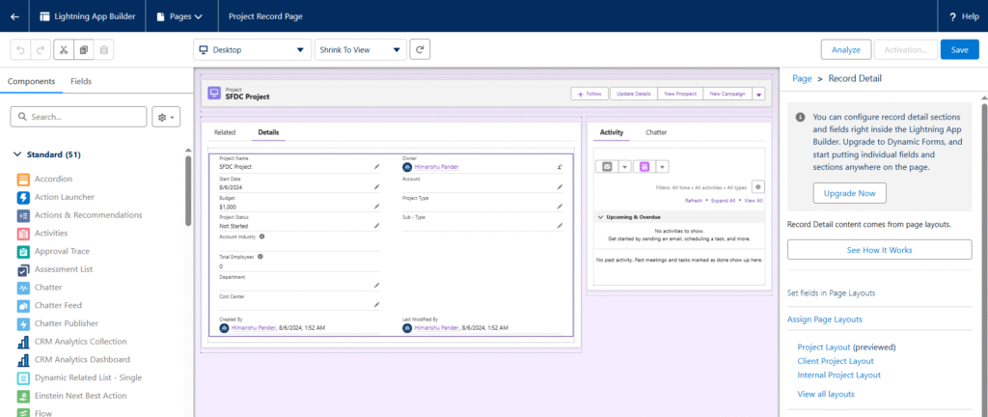Select the Action Launcher component

[64, 197]
